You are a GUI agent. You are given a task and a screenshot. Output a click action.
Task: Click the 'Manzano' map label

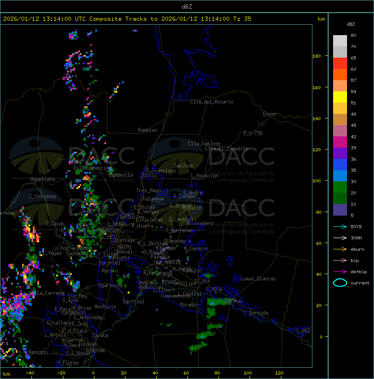[38, 352]
